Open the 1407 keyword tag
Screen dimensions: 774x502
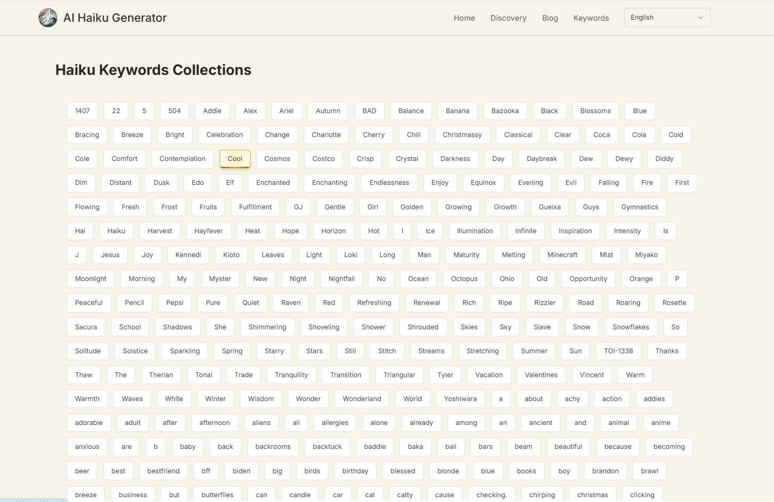[x=82, y=111]
